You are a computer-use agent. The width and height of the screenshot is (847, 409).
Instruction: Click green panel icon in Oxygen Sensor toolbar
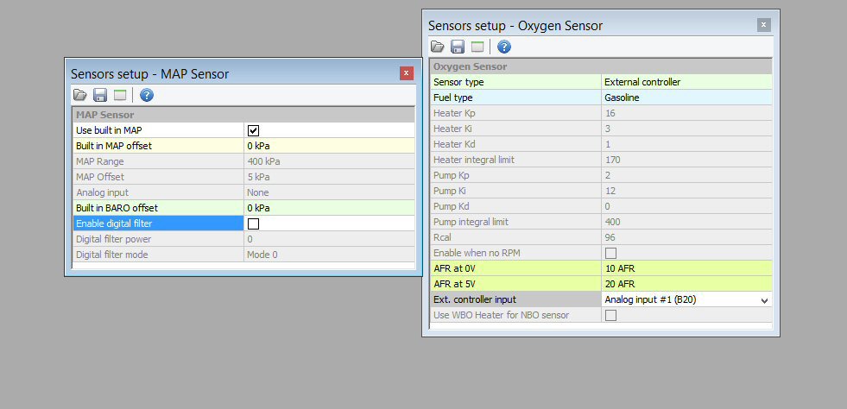pyautogui.click(x=477, y=47)
